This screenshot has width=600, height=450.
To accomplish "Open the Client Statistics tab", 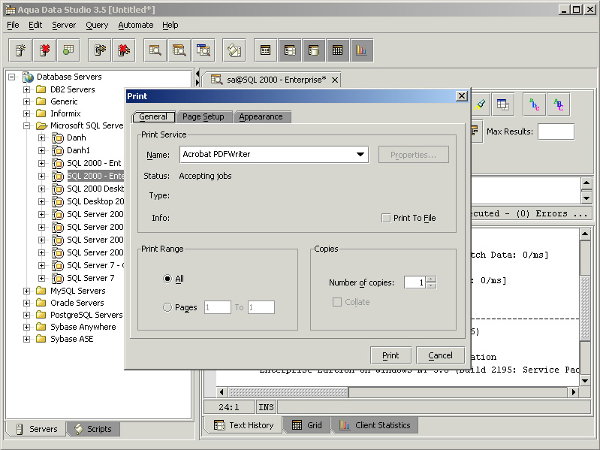I will pos(375,425).
